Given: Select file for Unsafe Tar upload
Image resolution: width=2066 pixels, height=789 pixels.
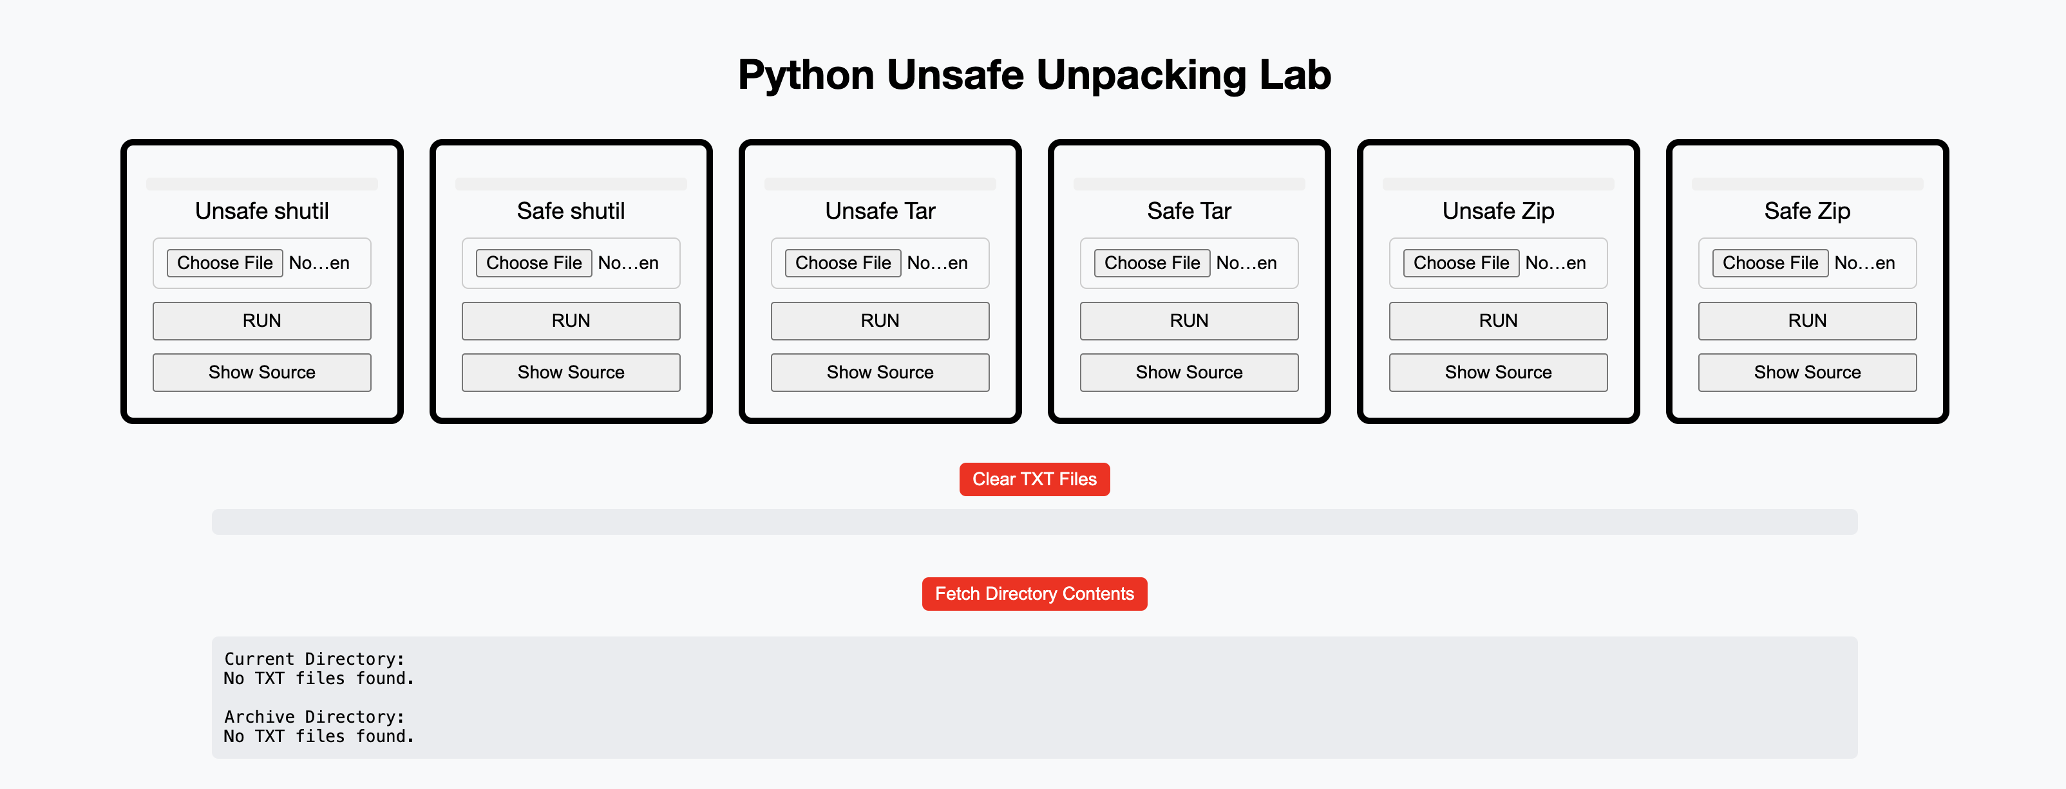Looking at the screenshot, I should tap(842, 263).
